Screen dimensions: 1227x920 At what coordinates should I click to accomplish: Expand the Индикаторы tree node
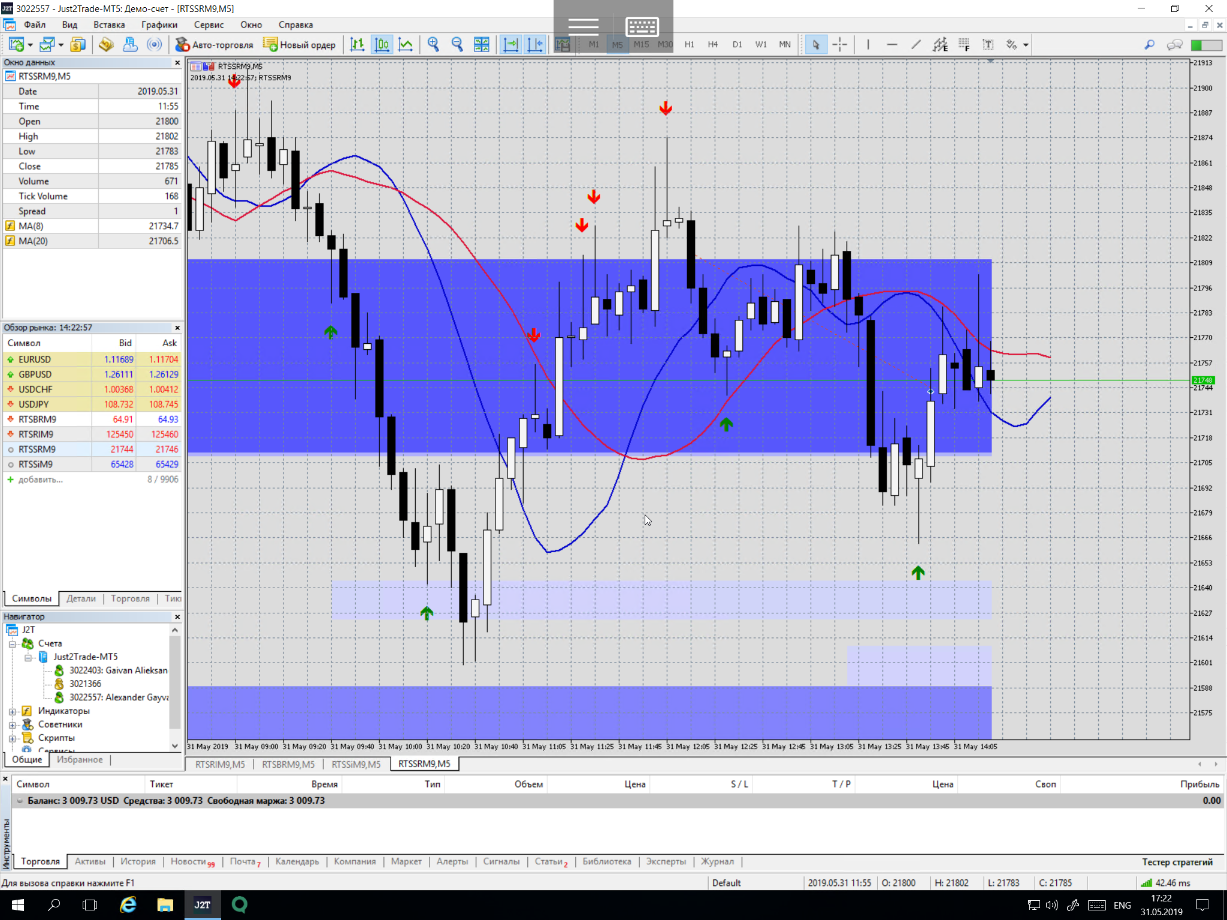(x=12, y=712)
